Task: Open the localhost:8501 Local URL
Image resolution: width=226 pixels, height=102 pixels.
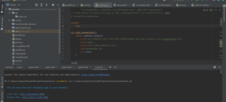Action: coord(32,94)
